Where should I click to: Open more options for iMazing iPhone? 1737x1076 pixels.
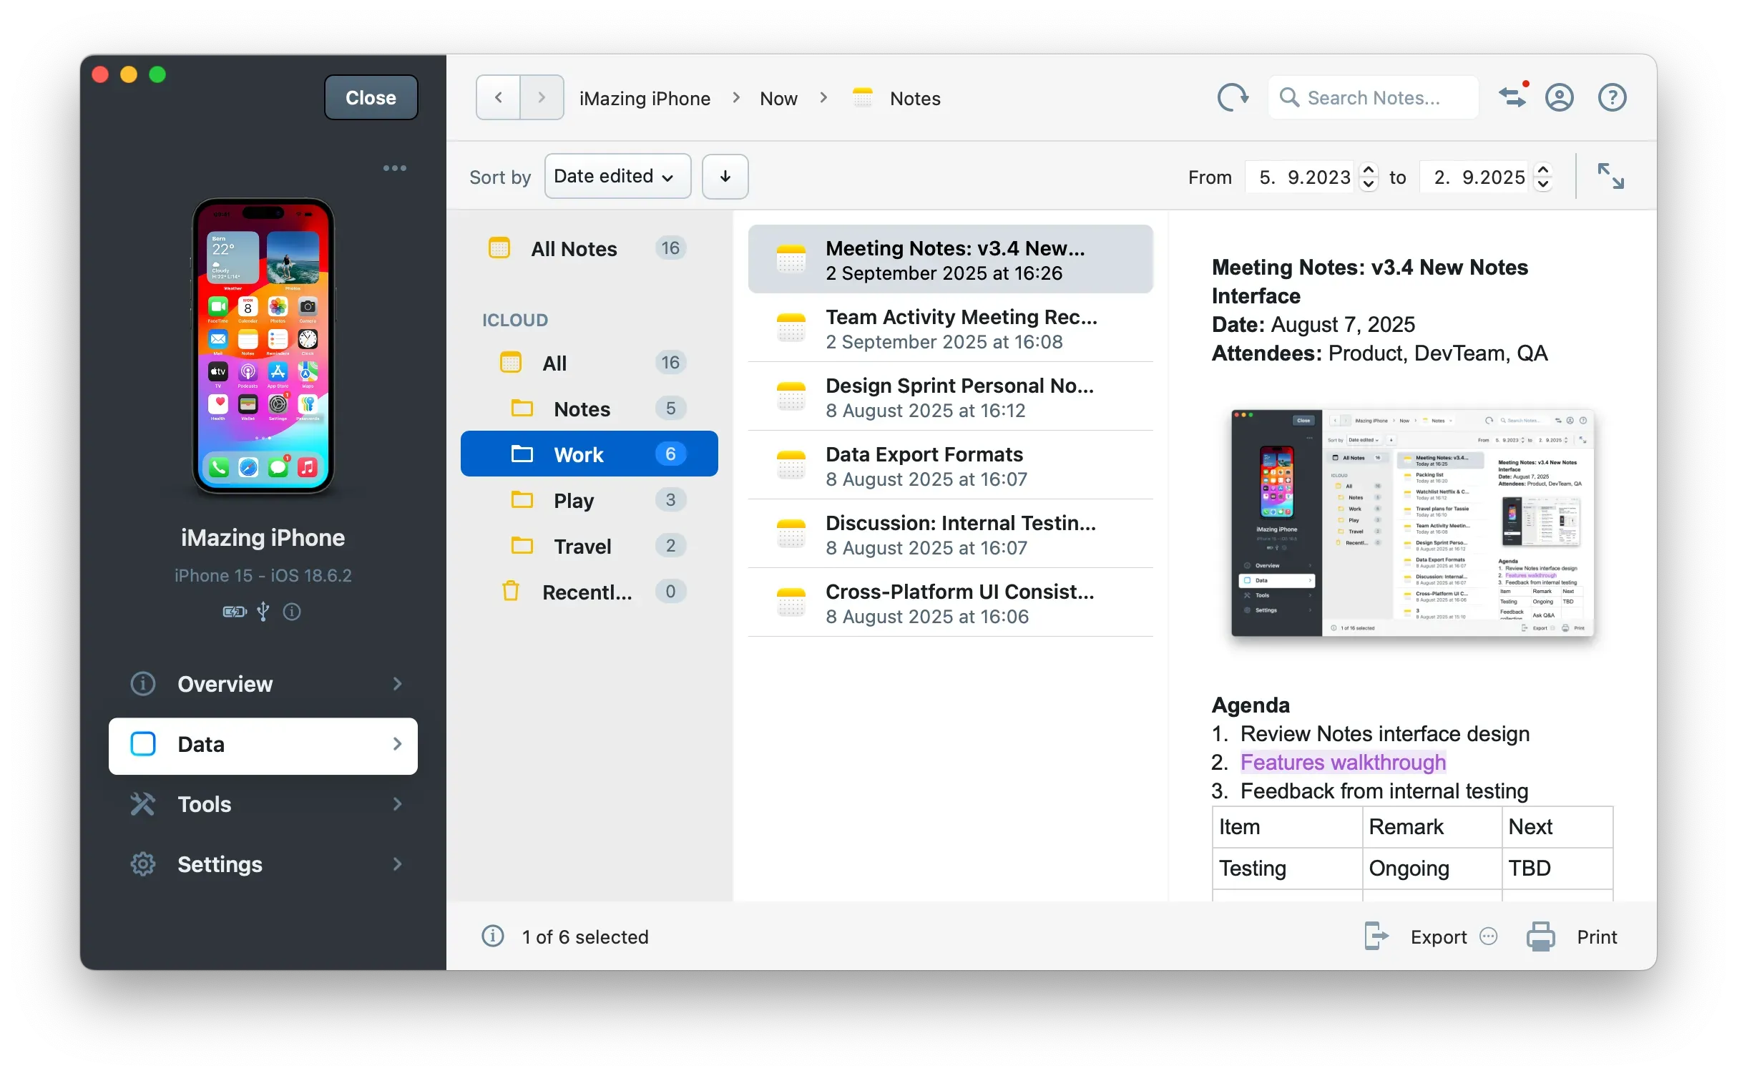[394, 168]
